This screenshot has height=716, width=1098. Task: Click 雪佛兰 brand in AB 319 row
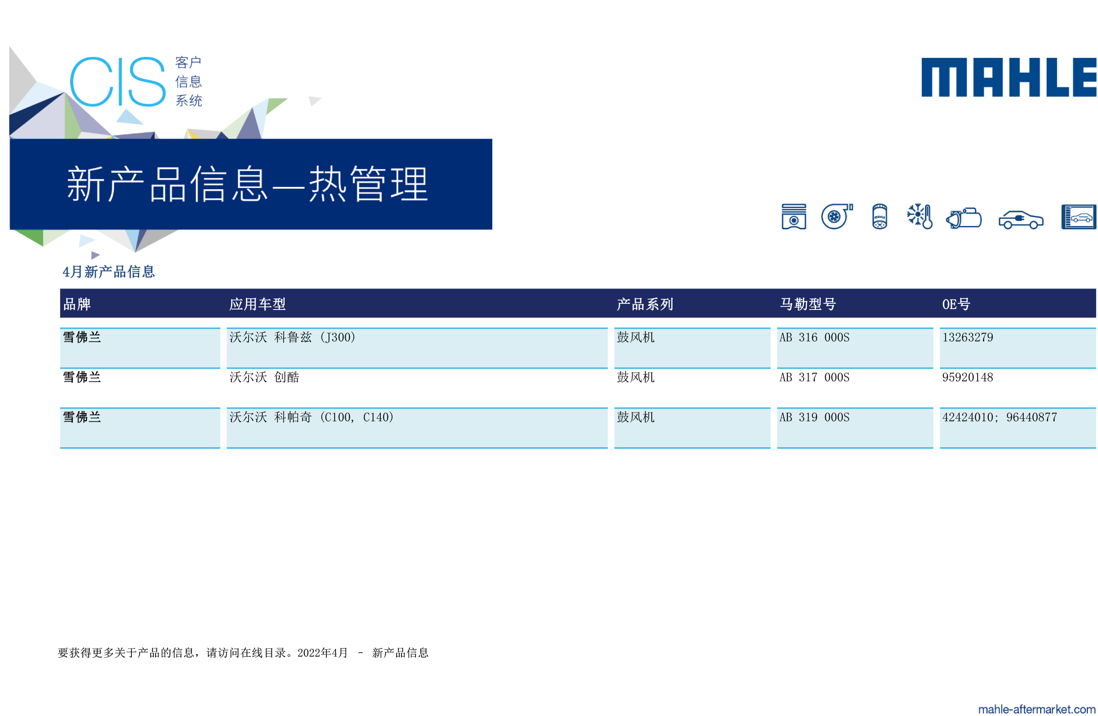(x=82, y=417)
